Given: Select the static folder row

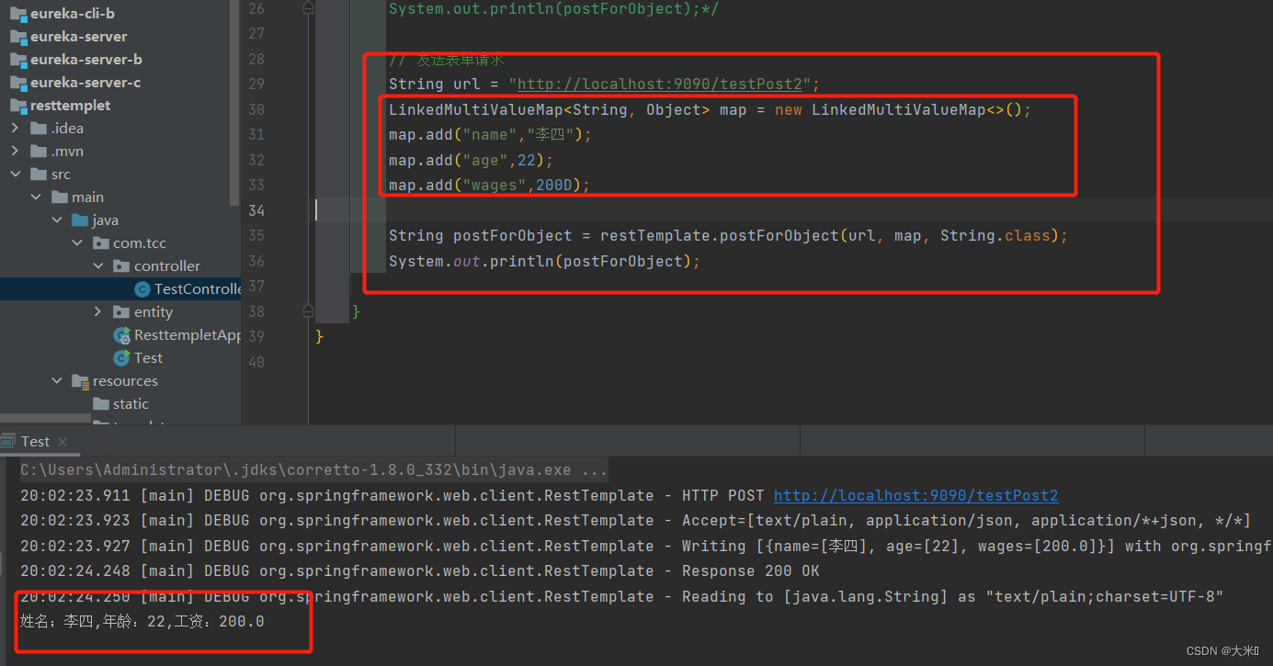Looking at the screenshot, I should point(120,404).
